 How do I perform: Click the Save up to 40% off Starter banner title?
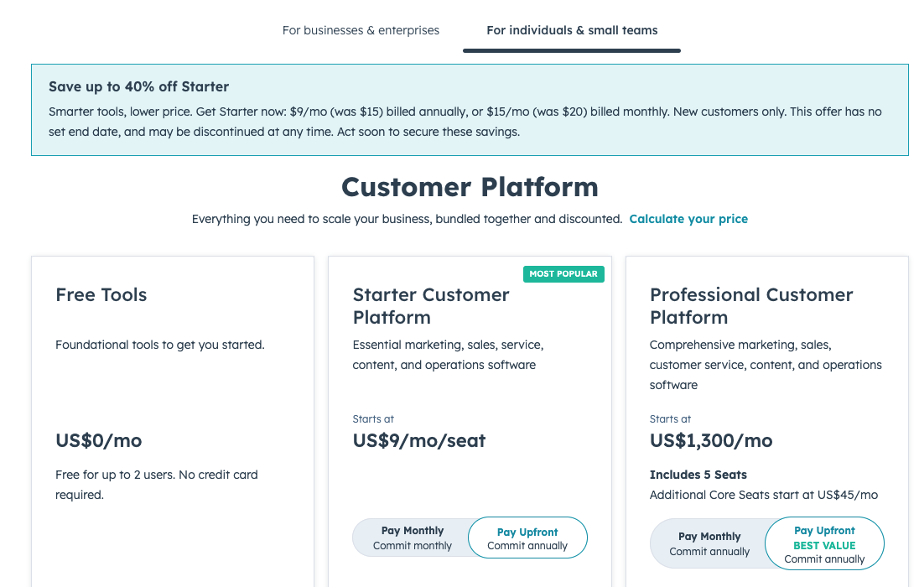pyautogui.click(x=139, y=86)
